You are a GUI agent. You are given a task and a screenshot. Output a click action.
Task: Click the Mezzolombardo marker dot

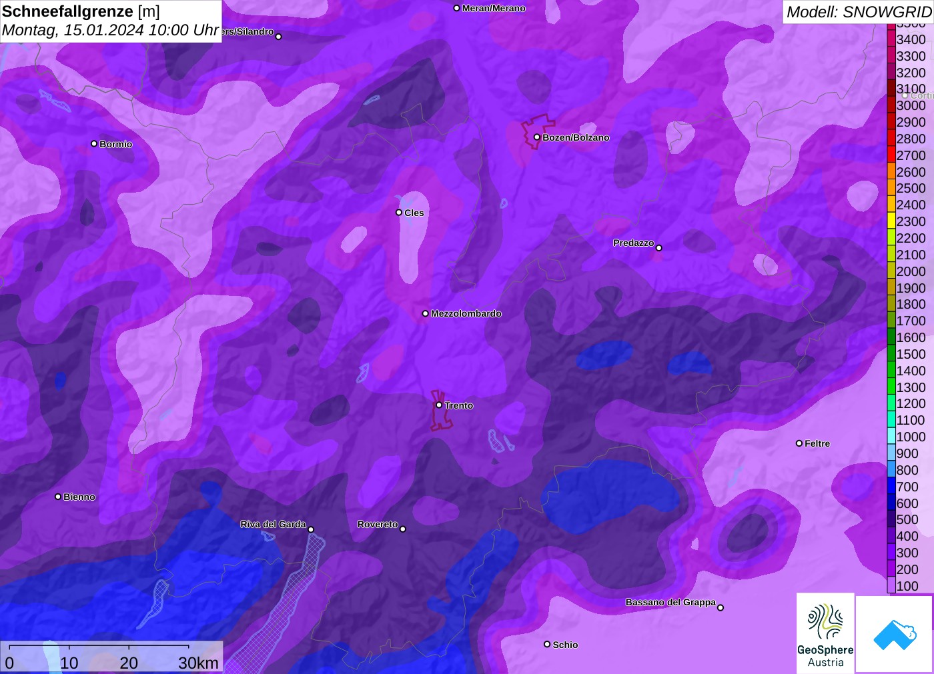[426, 313]
